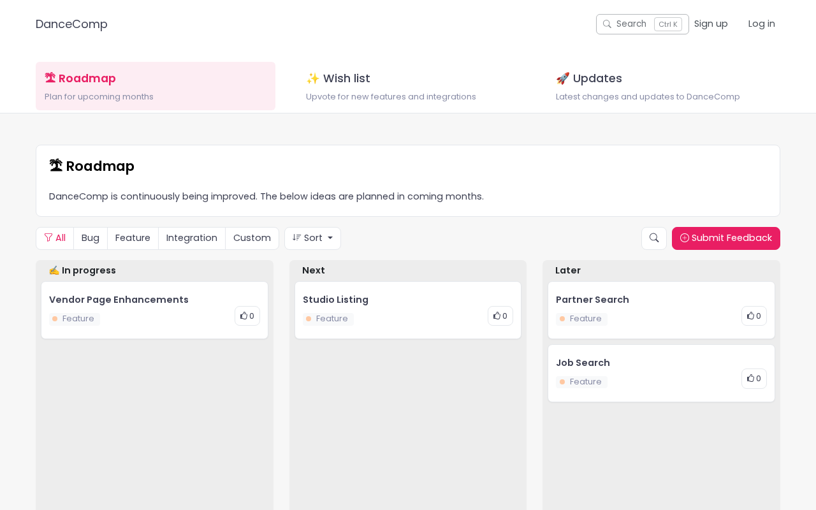This screenshot has width=816, height=510.
Task: Click the Sign up link
Action: [x=711, y=24]
